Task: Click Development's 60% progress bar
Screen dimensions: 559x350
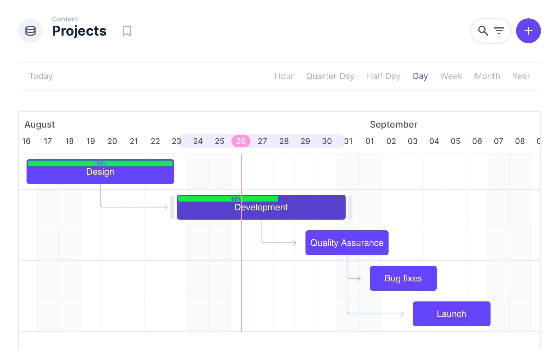Action: tap(228, 199)
